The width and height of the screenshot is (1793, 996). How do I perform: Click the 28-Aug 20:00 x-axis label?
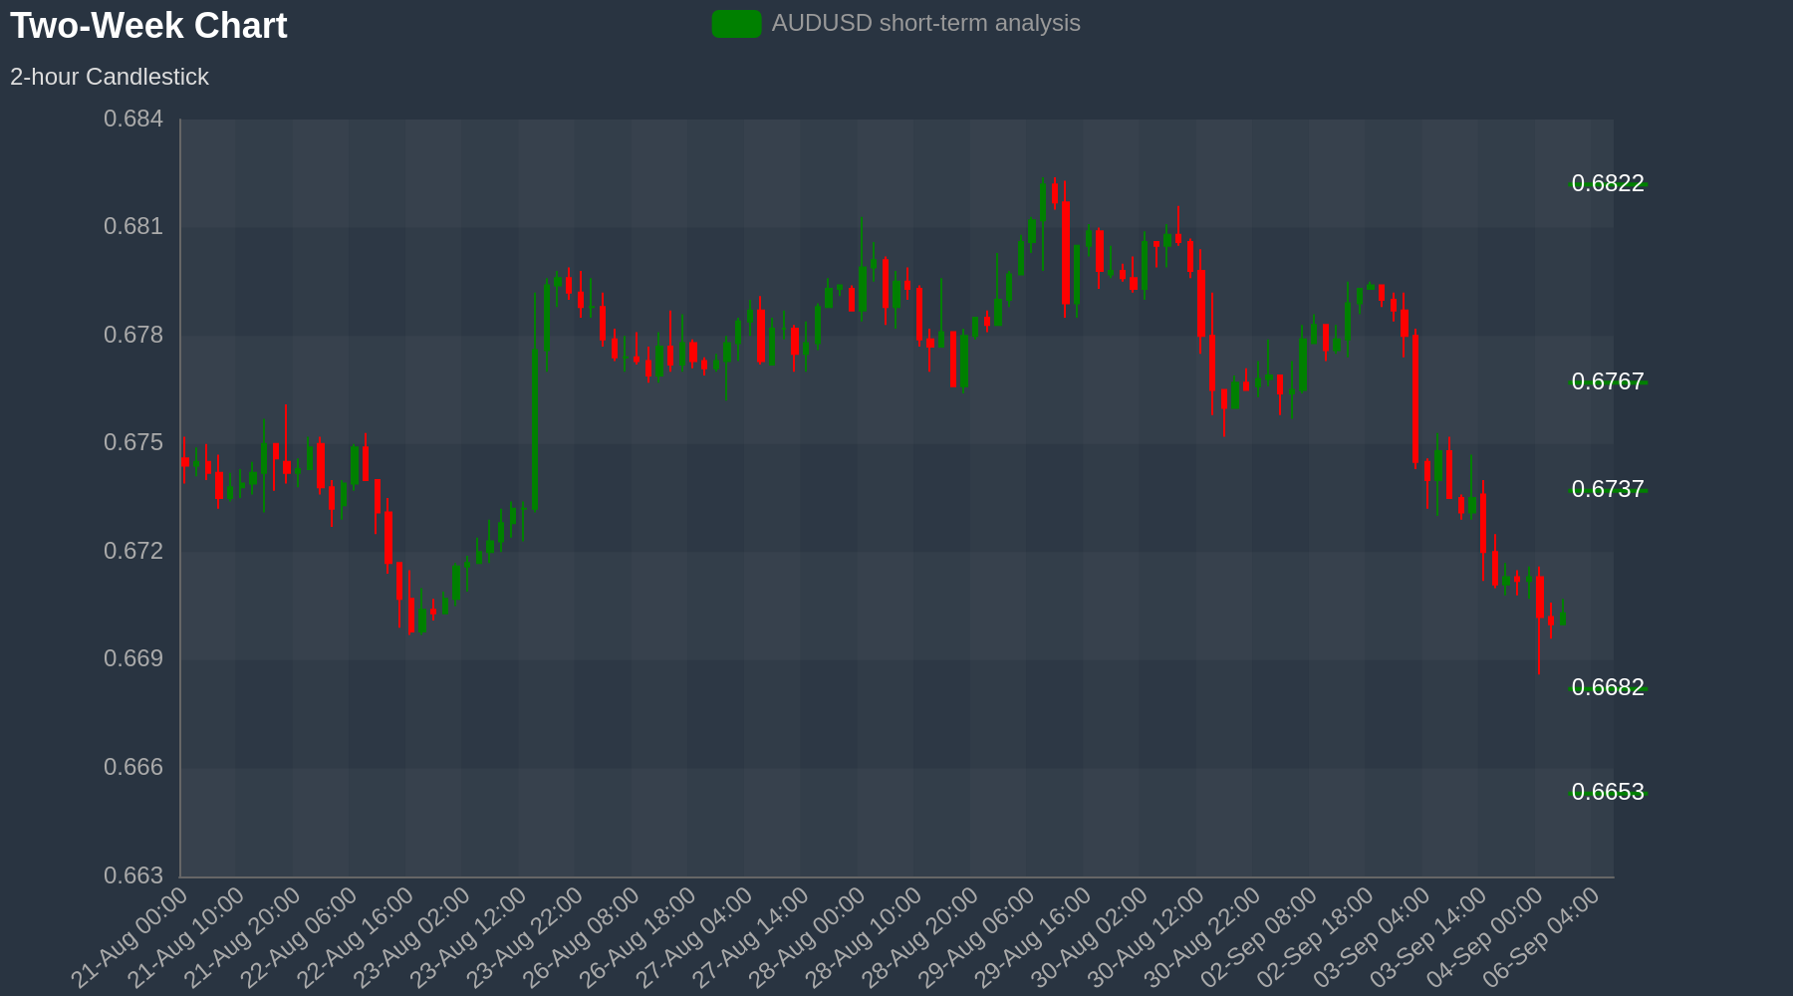click(919, 937)
